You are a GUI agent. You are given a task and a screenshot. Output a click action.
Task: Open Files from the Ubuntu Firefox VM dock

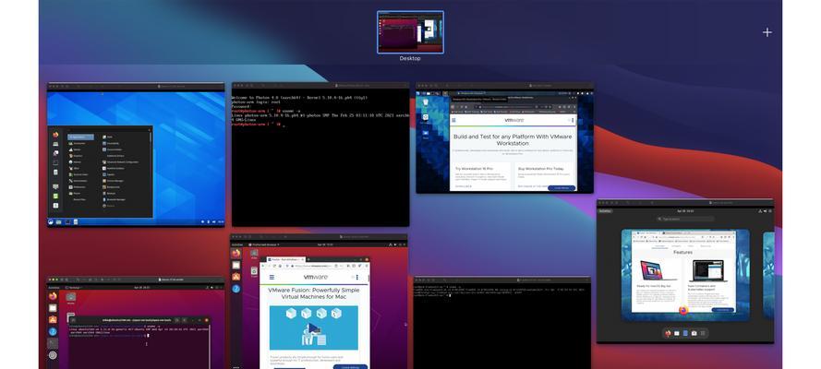coord(236,265)
